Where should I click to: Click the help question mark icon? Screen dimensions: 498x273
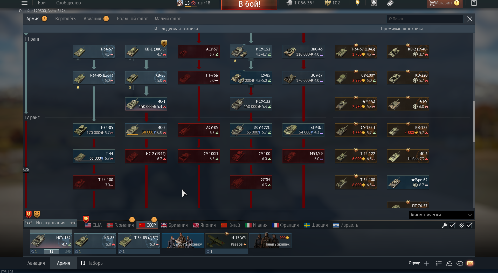coord(474,3)
